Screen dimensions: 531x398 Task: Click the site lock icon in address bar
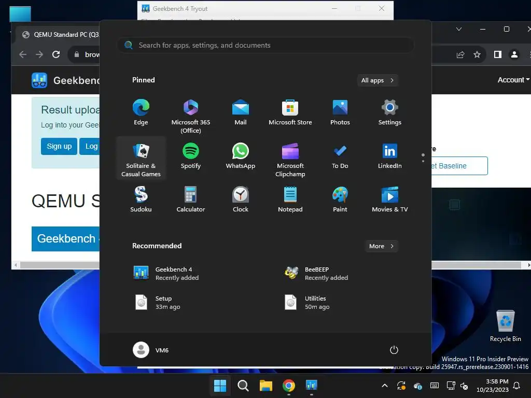pos(77,54)
